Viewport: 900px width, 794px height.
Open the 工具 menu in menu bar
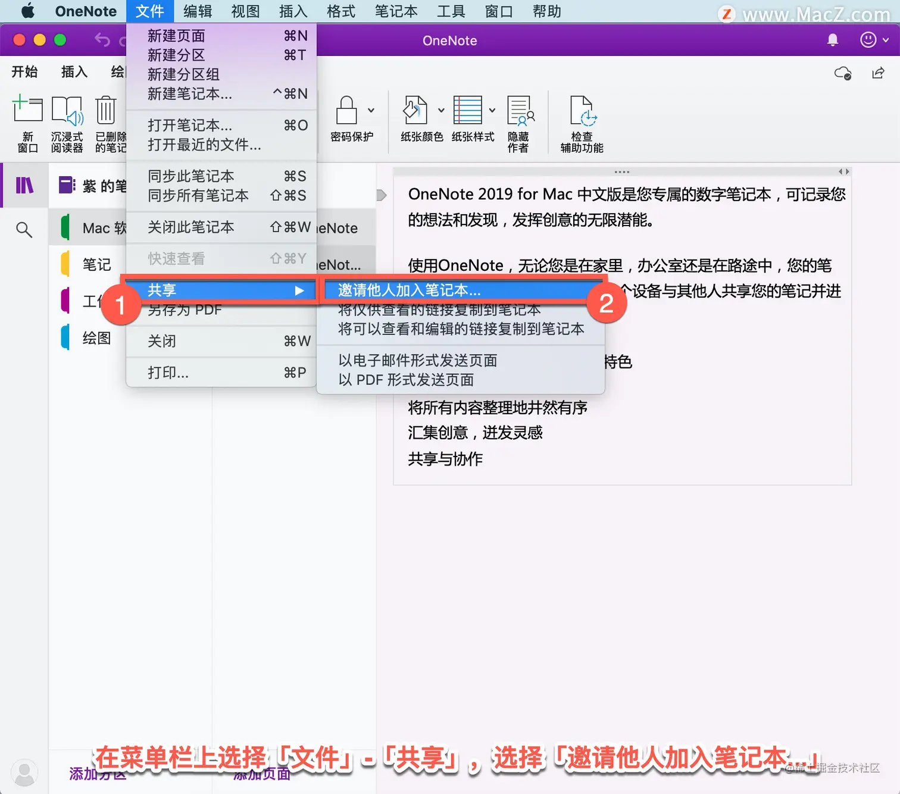(451, 11)
